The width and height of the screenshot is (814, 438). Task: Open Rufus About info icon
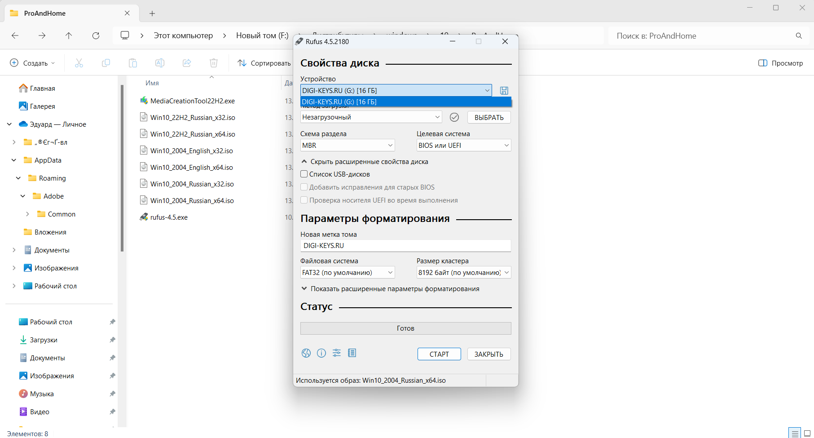[x=321, y=353]
